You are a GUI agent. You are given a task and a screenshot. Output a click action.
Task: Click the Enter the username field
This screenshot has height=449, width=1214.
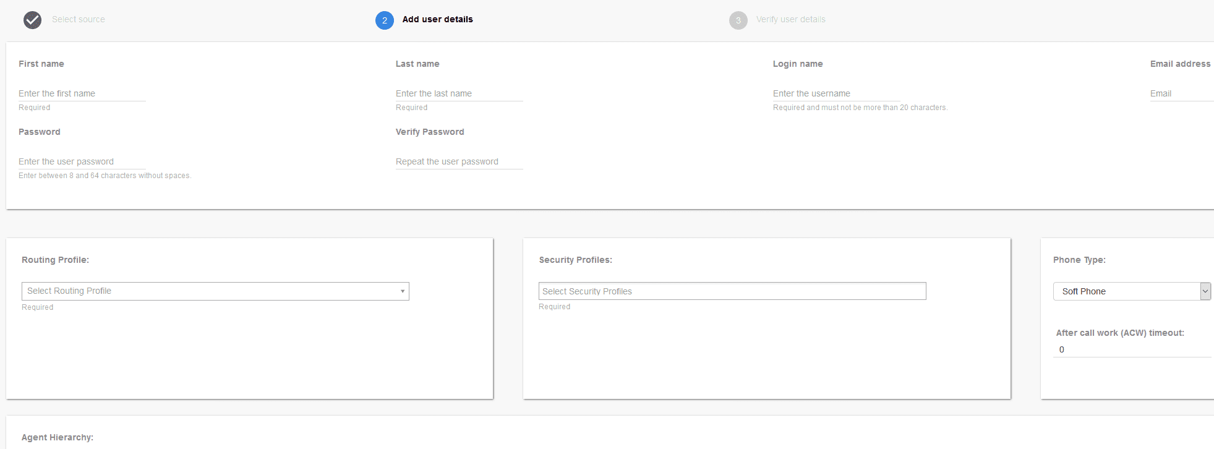837,93
